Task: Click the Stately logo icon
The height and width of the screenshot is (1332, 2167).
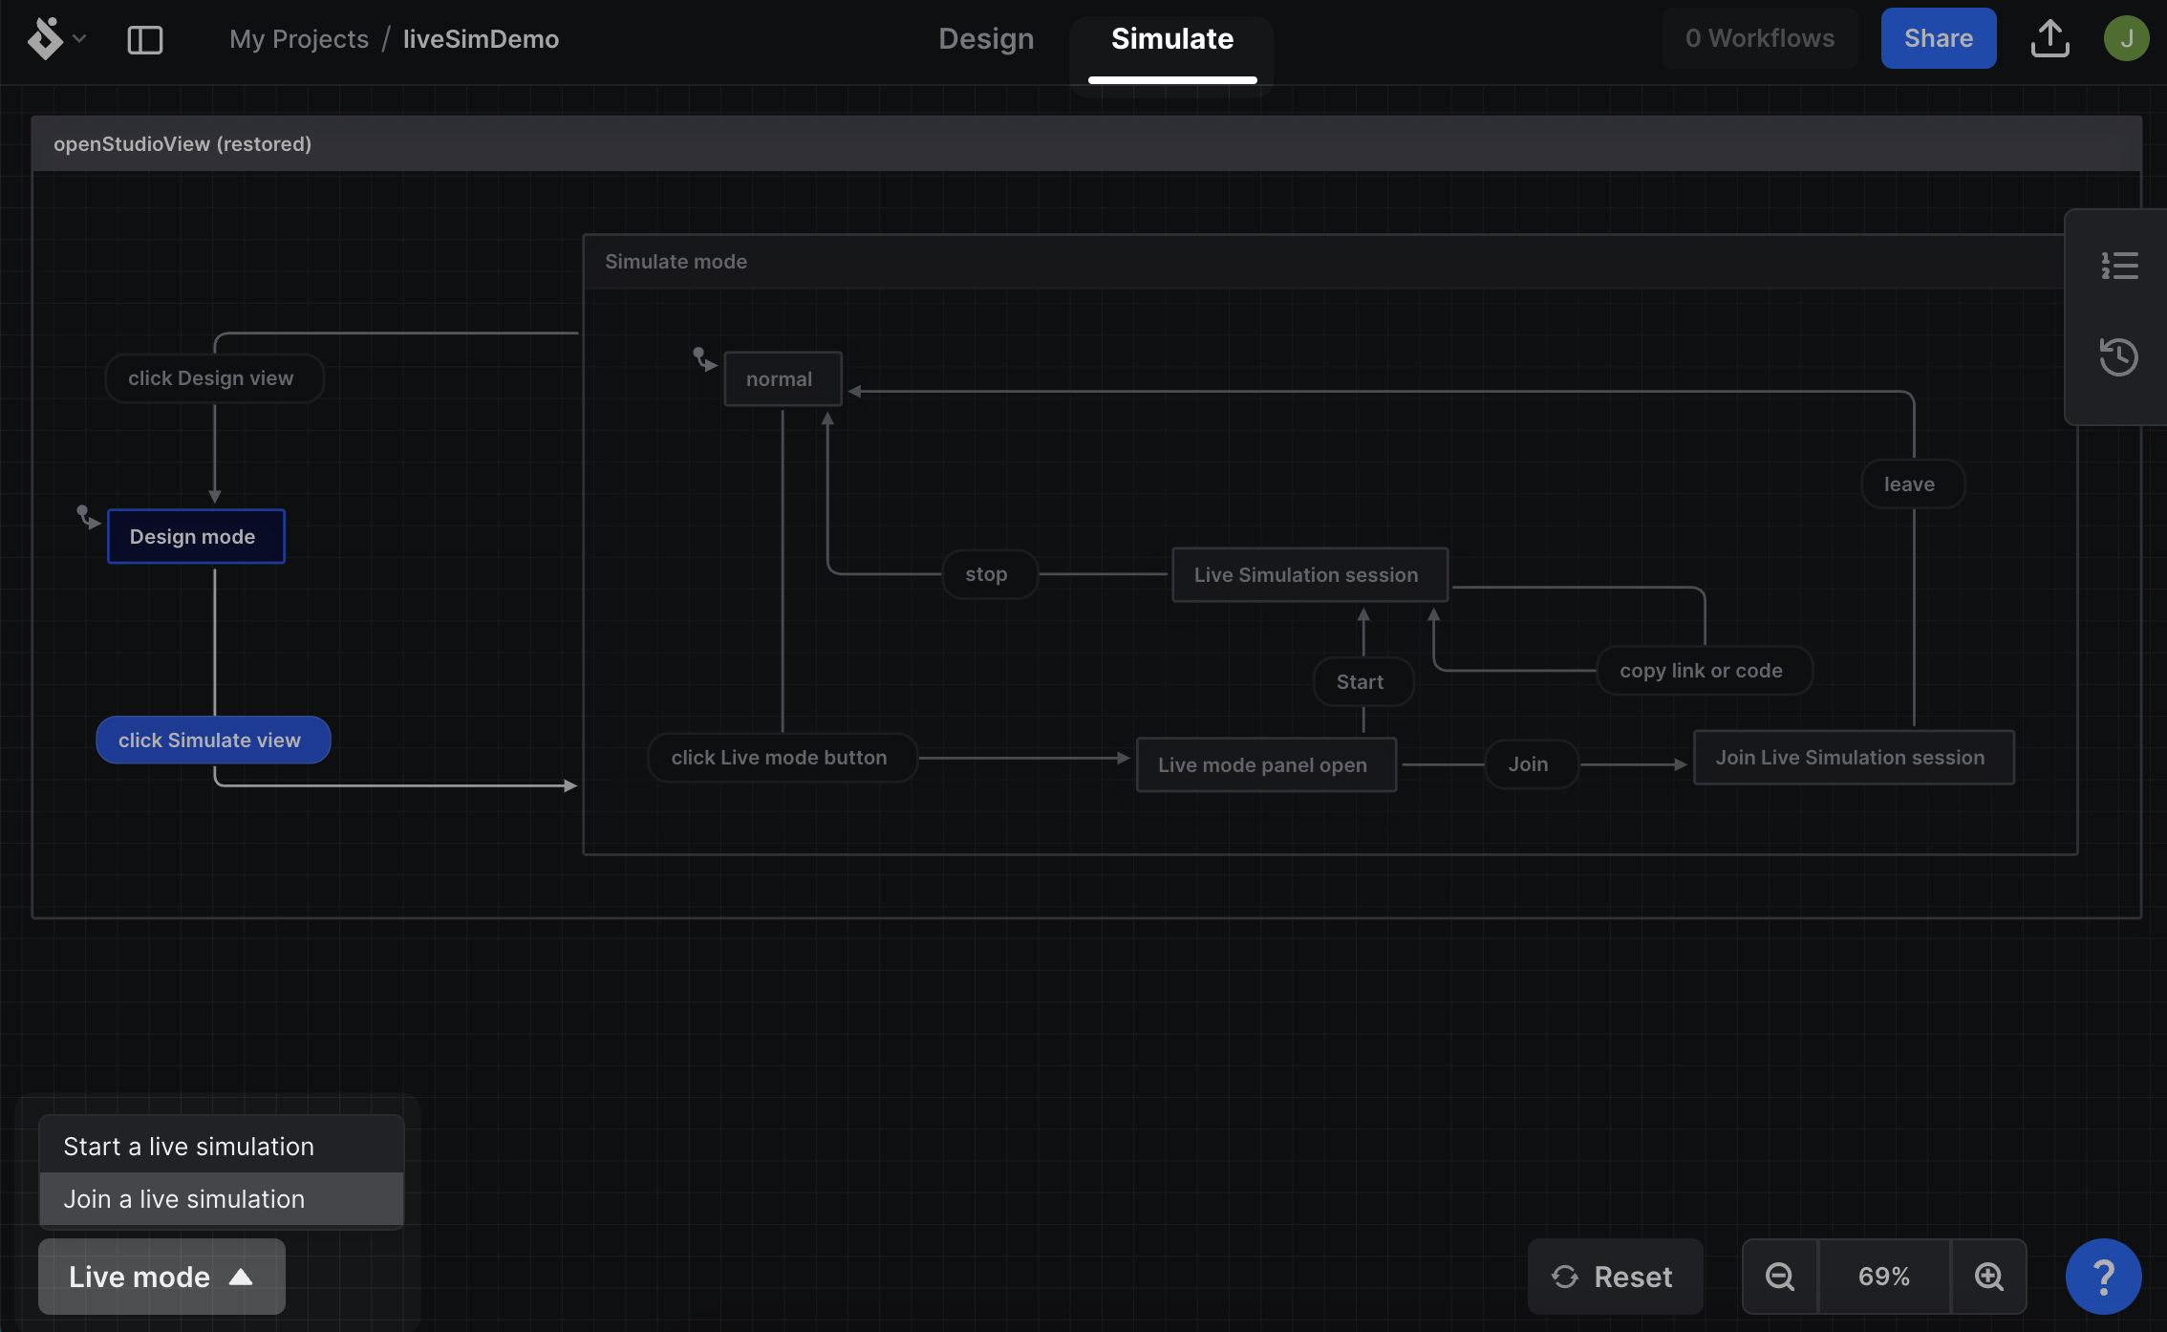Action: click(x=45, y=38)
